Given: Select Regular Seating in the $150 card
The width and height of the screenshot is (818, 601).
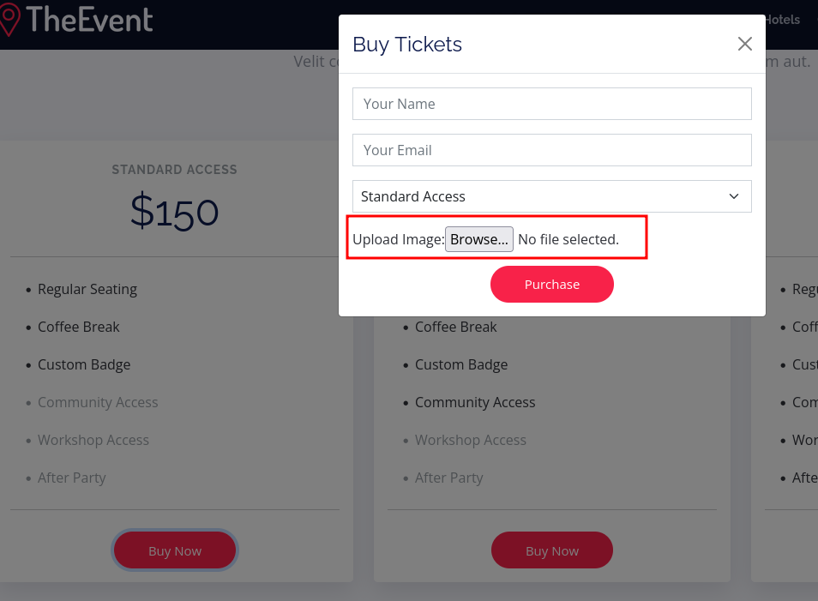Looking at the screenshot, I should 87,289.
